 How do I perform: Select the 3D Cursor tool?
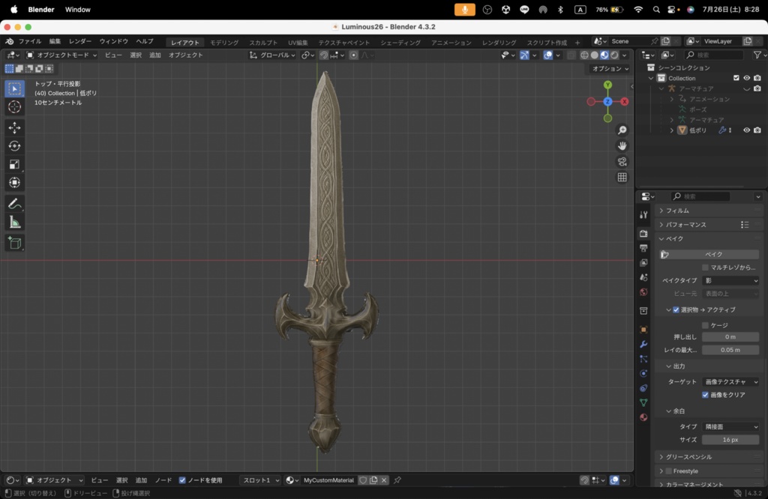[15, 106]
